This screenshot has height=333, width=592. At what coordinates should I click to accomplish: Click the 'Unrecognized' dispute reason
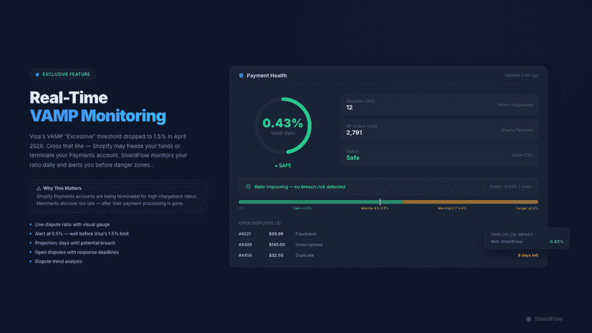[x=309, y=244]
